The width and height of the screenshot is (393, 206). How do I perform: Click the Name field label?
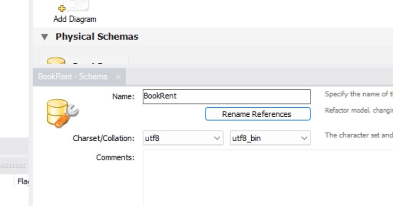[123, 96]
